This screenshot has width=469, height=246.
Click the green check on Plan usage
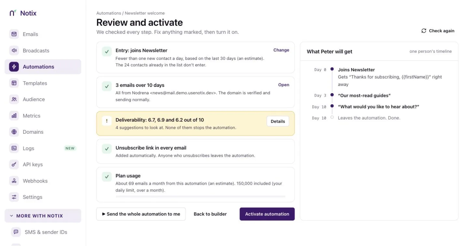pyautogui.click(x=107, y=177)
